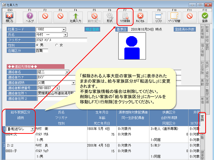Select the 女 (female) radio button
Screen dimensions: 214x160
pyautogui.click(x=57, y=45)
